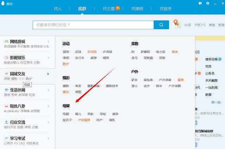
Task: Click the magnifier search button
Action: point(161,25)
